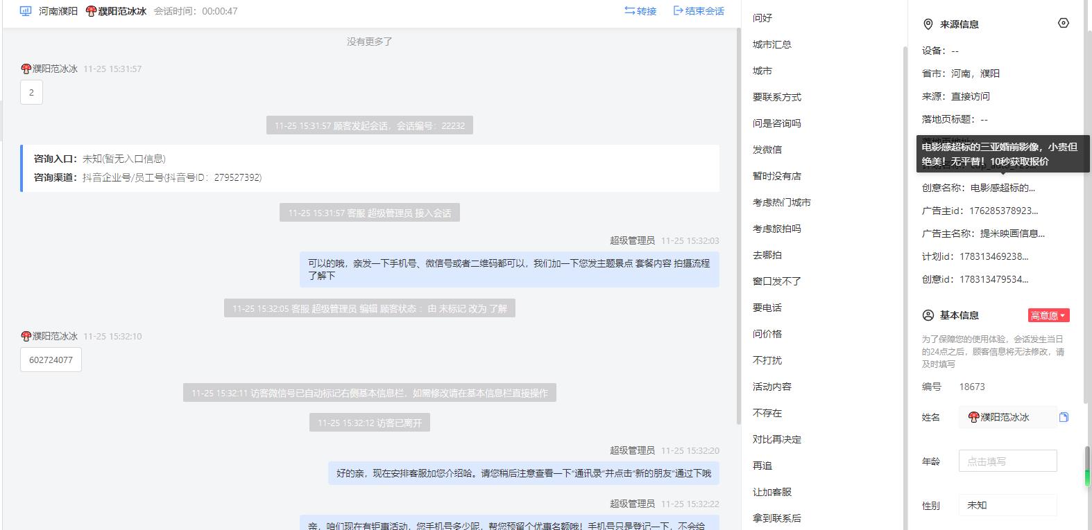Copy the name using icon beside 濮阳范冰冰

click(1064, 417)
